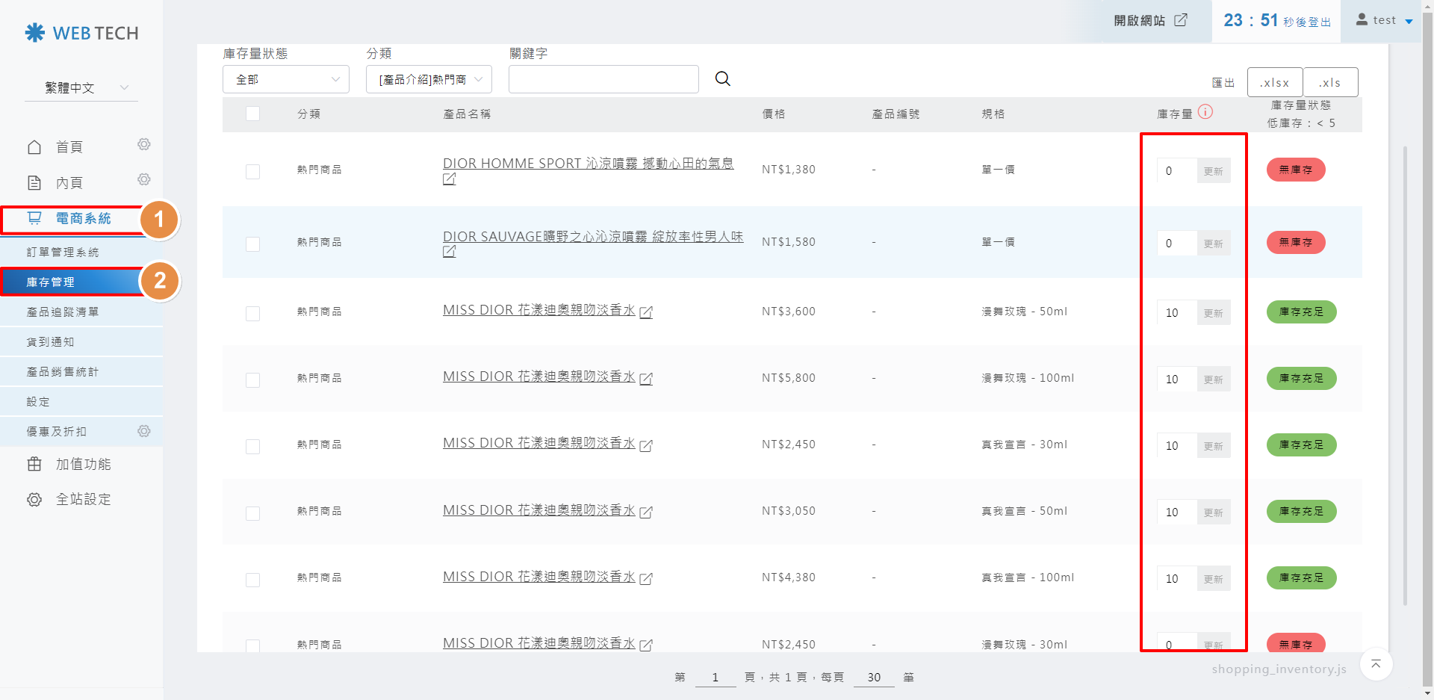
Task: Click the 關鍵字 keyword input field
Action: point(603,79)
